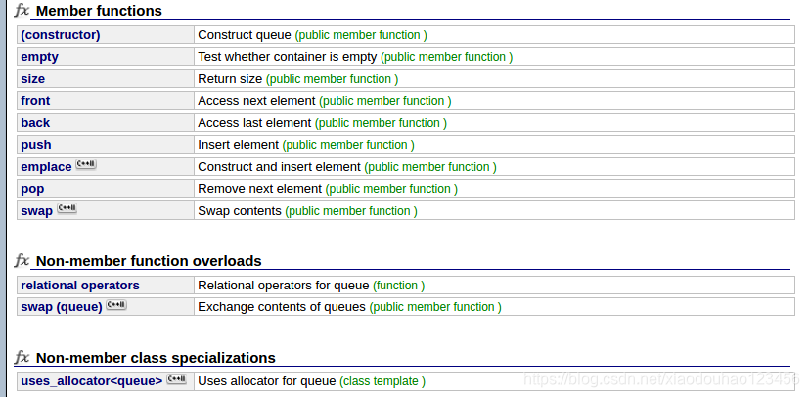The width and height of the screenshot is (809, 397).
Task: Open the (constructor) member function link
Action: (x=61, y=35)
